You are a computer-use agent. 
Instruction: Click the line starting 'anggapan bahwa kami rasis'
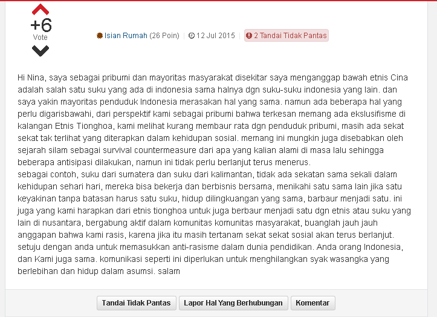tap(206, 235)
